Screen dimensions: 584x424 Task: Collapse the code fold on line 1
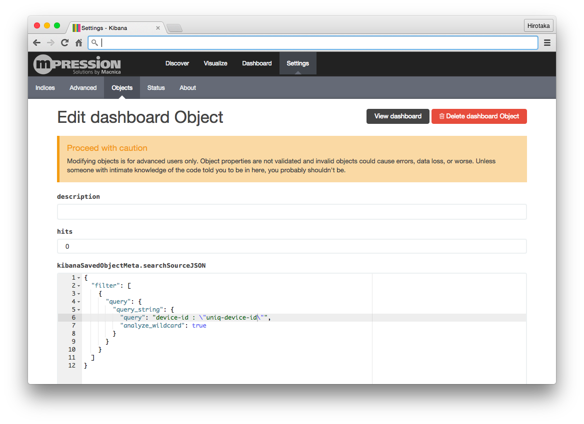point(79,278)
